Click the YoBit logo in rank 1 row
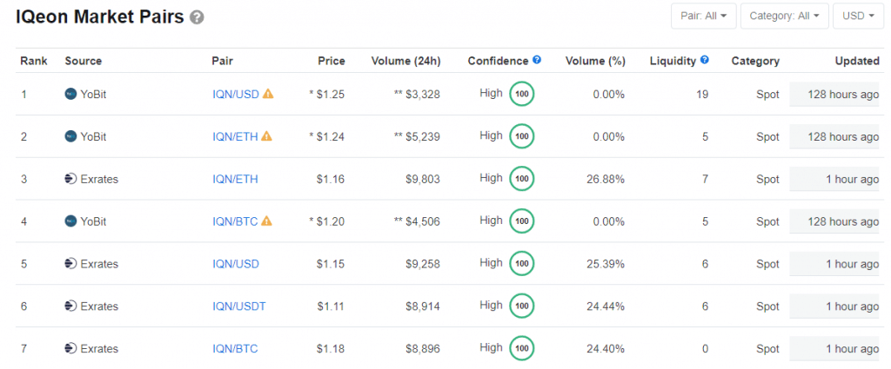 pyautogui.click(x=70, y=94)
